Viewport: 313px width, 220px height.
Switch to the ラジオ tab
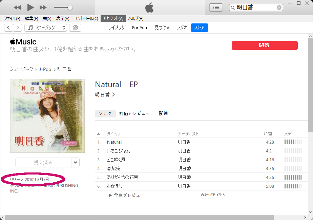[182, 27]
